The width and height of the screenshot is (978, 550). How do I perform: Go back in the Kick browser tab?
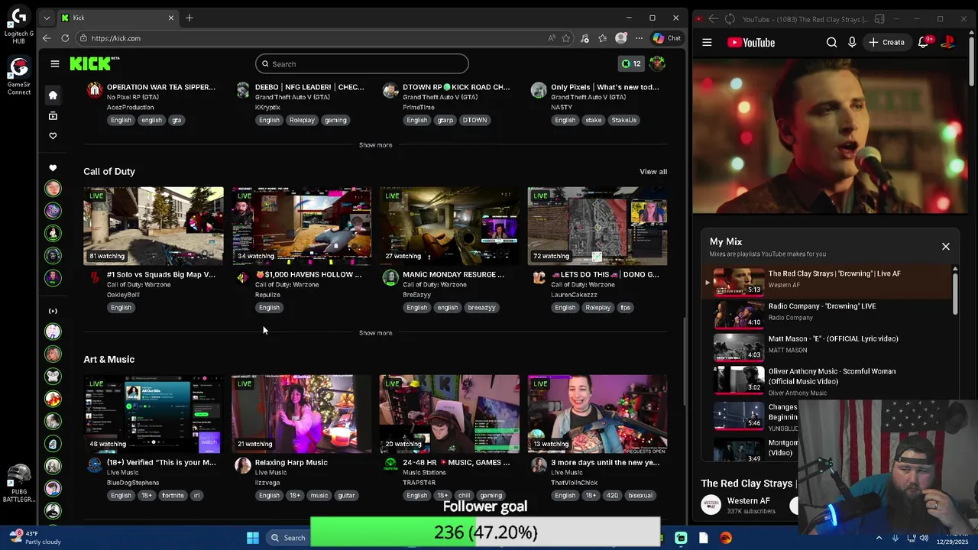click(x=47, y=38)
